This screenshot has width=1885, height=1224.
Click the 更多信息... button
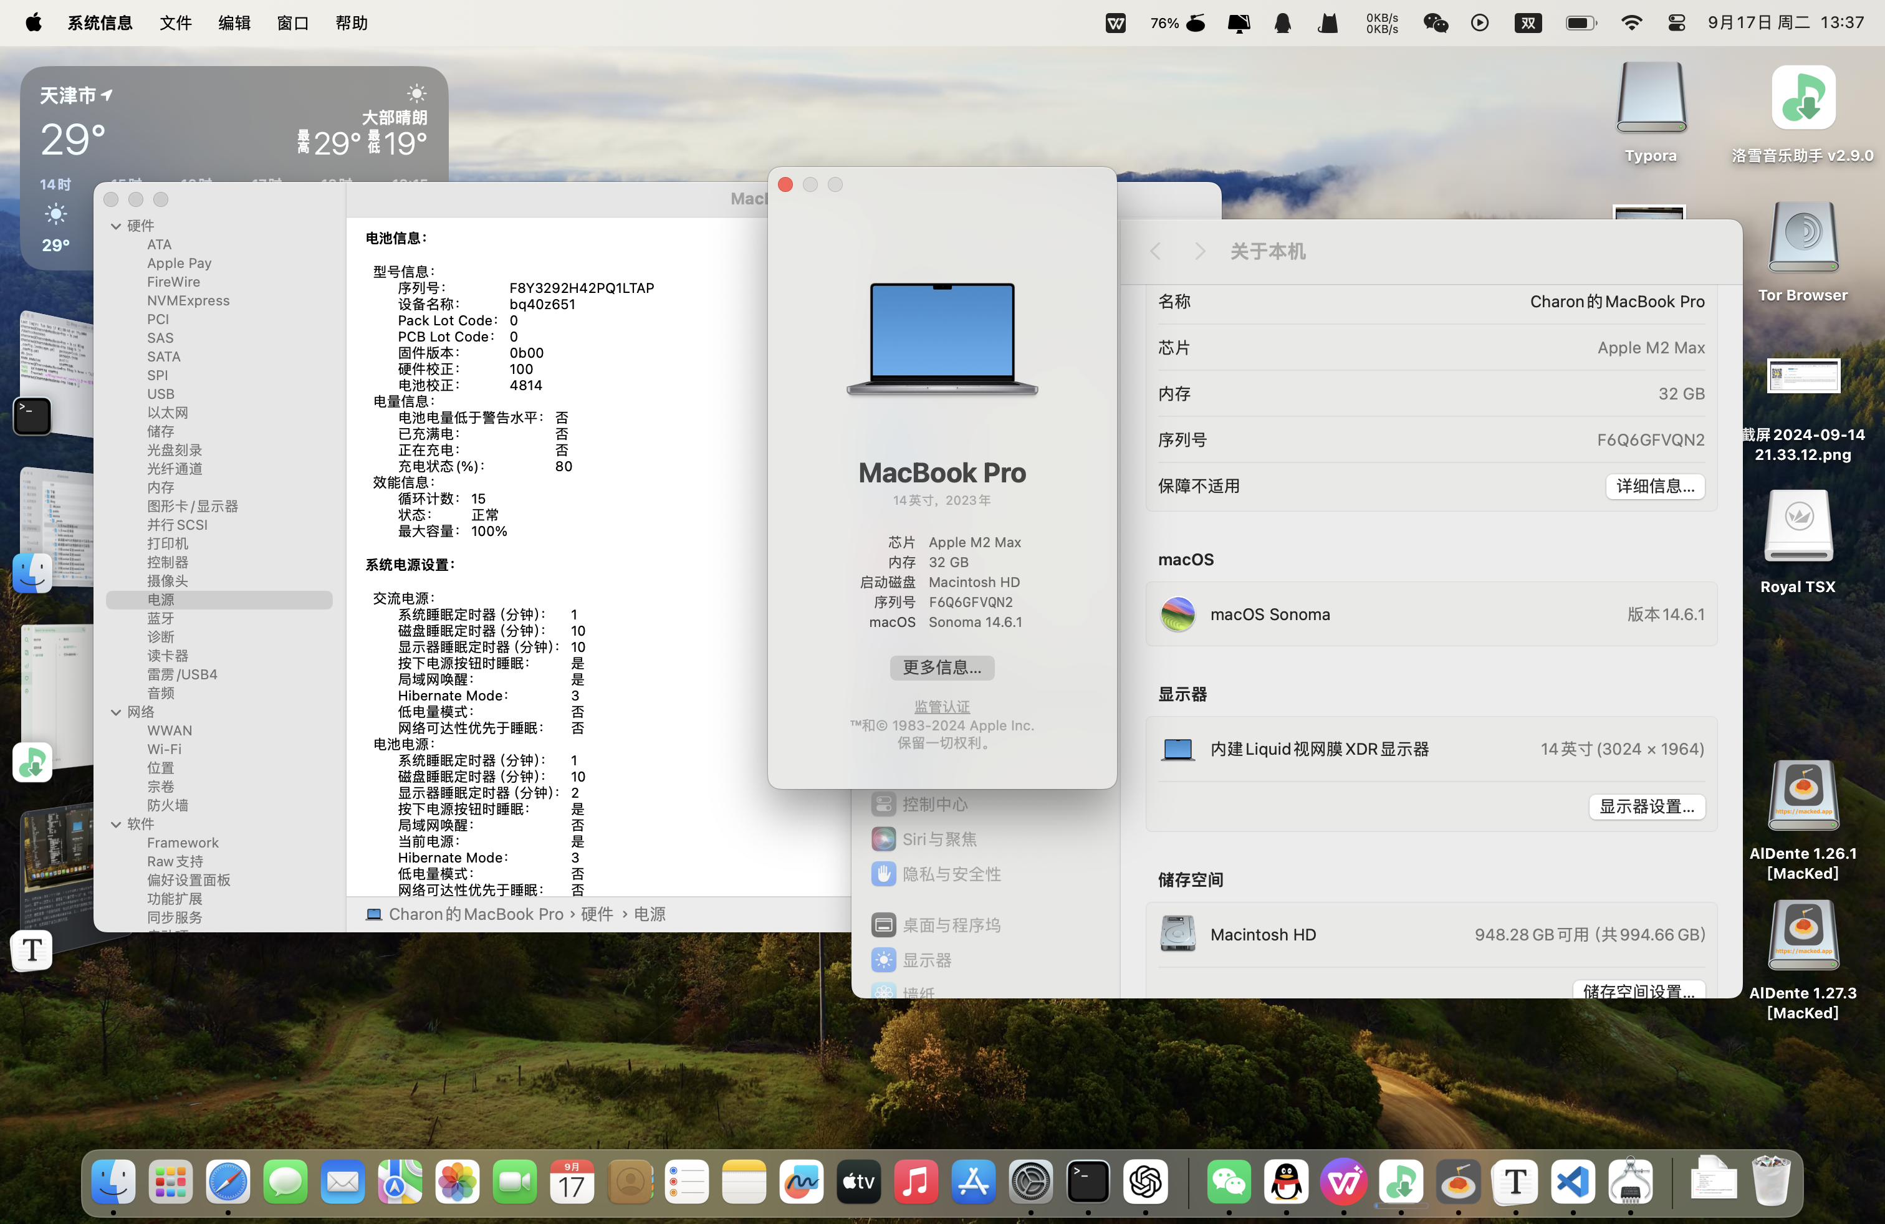coord(942,667)
